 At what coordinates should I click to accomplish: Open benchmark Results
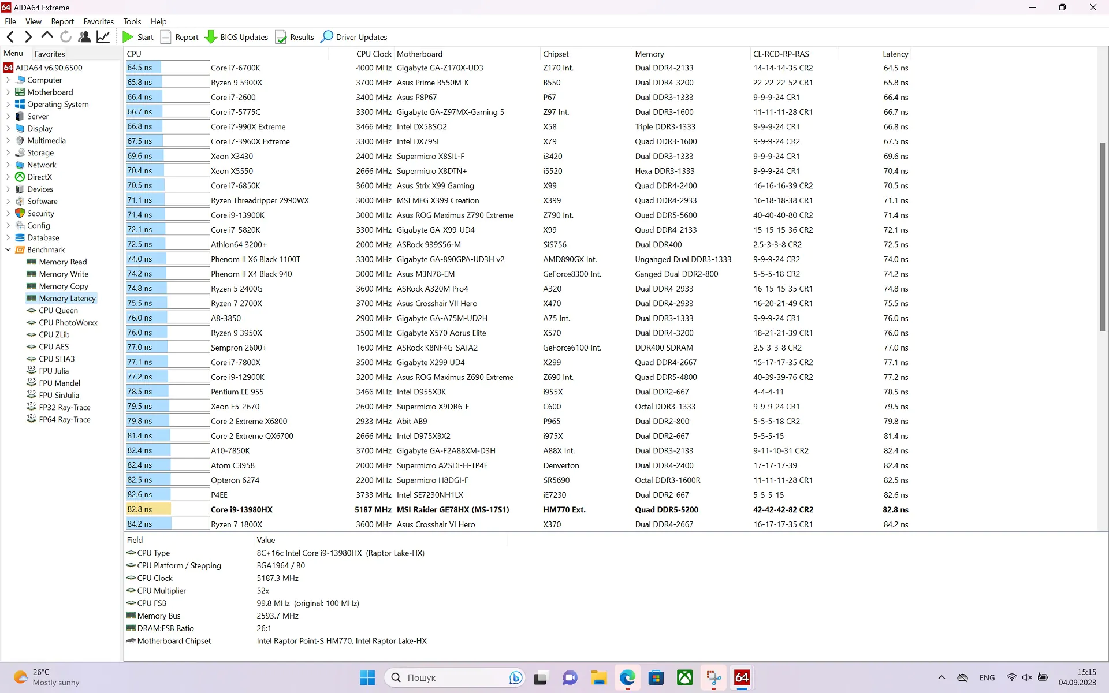tap(295, 37)
